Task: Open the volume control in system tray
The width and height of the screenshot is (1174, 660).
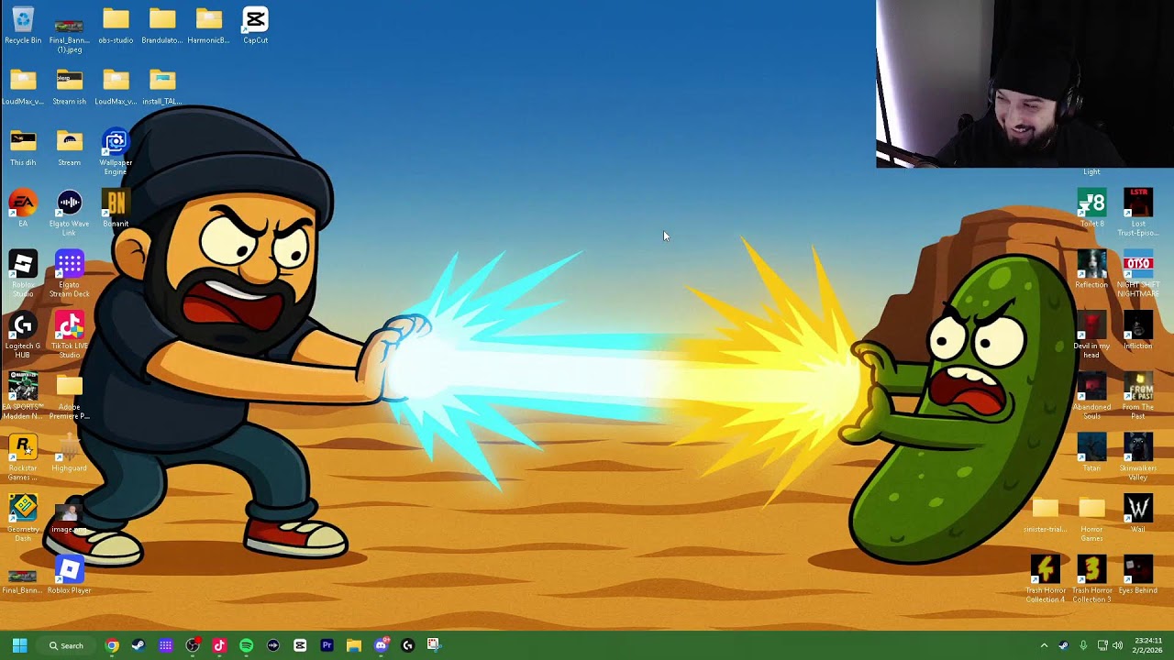Action: tap(1117, 645)
